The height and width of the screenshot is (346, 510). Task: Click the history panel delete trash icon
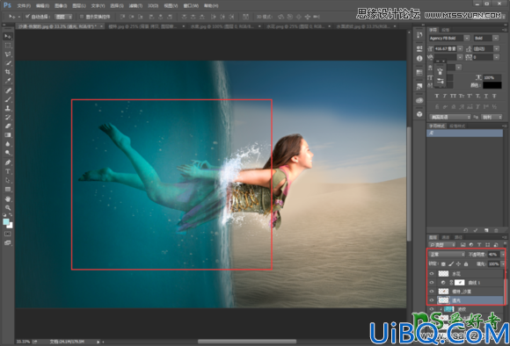point(496,230)
